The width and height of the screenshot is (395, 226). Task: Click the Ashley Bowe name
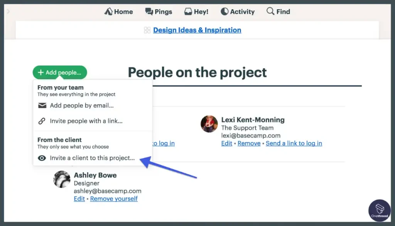(95, 175)
